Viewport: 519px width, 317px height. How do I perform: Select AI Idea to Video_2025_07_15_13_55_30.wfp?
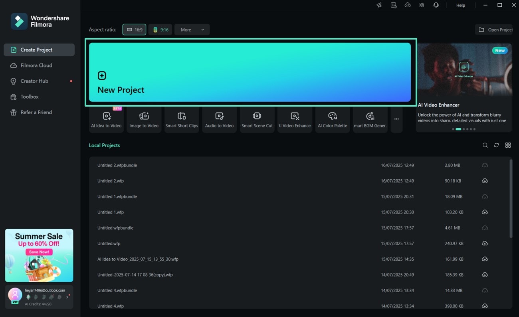299,259
